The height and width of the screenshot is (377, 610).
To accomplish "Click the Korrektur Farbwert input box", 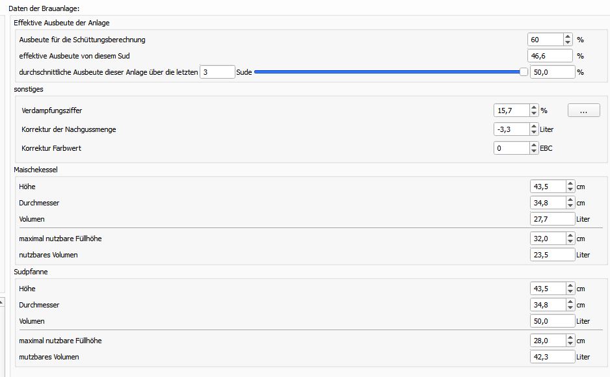I will pos(511,148).
